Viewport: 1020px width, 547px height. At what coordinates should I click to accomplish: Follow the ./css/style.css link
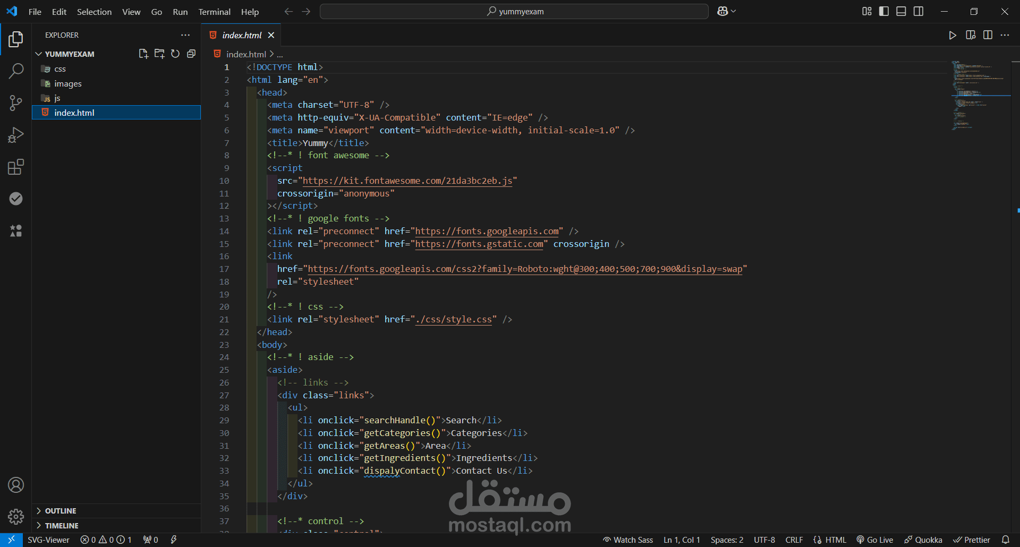454,319
